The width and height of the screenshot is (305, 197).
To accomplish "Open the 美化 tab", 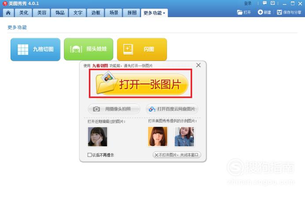I will point(23,13).
